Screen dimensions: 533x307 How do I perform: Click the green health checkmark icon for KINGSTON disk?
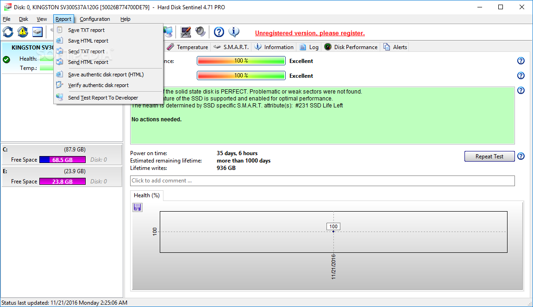click(6, 59)
